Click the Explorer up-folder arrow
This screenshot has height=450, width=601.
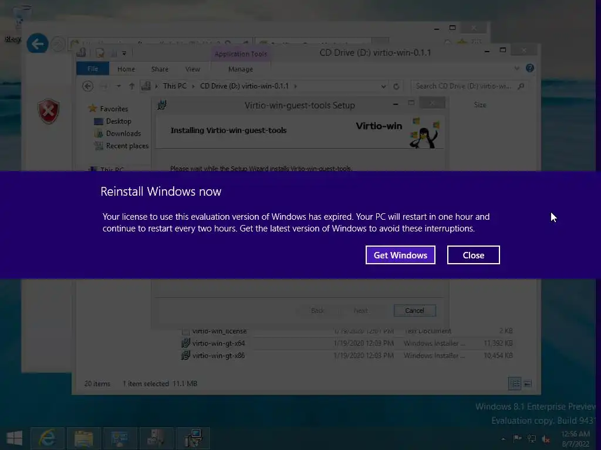coord(131,86)
